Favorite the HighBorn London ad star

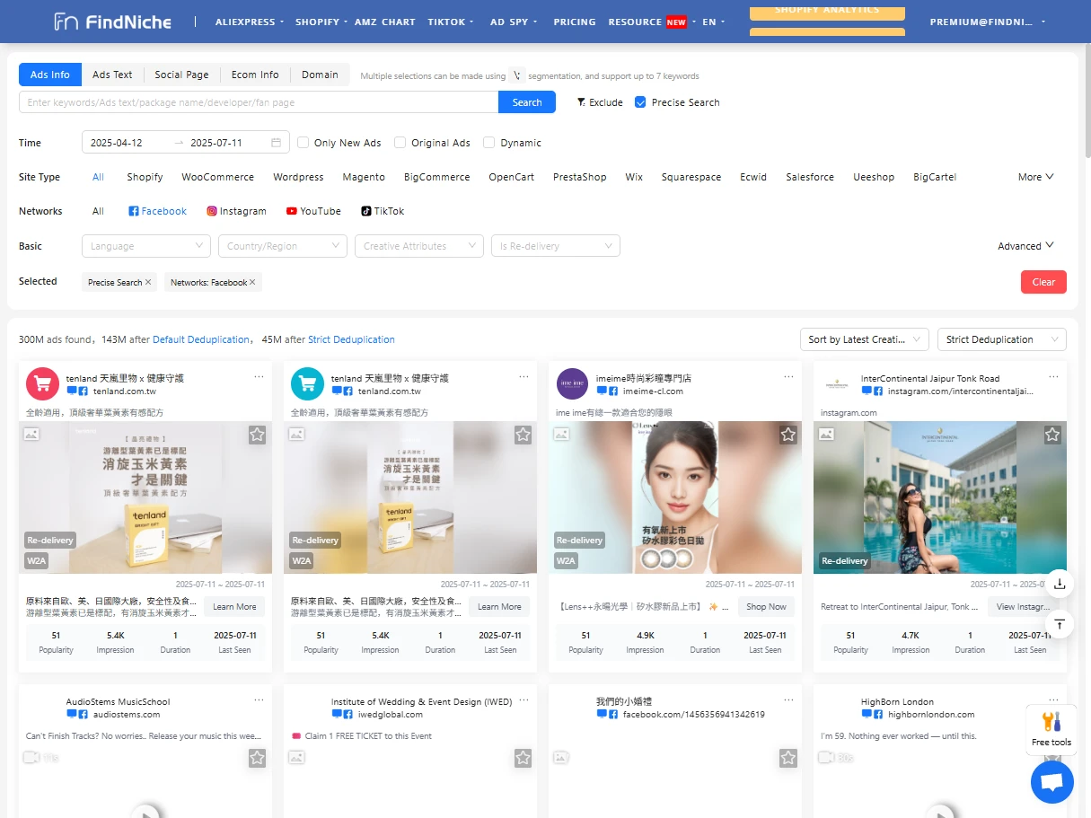tap(1052, 758)
